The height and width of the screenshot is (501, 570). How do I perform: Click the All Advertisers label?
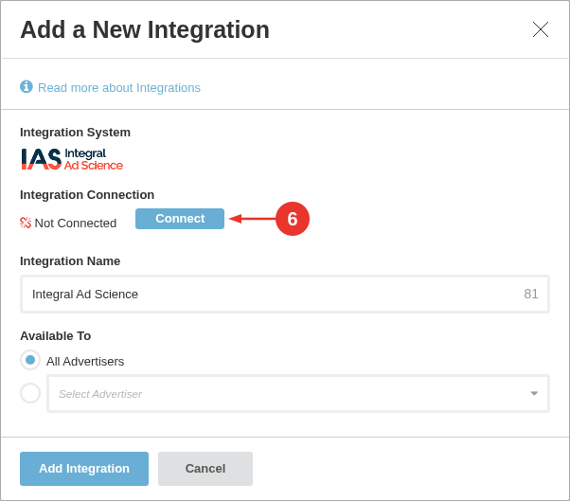pos(85,362)
